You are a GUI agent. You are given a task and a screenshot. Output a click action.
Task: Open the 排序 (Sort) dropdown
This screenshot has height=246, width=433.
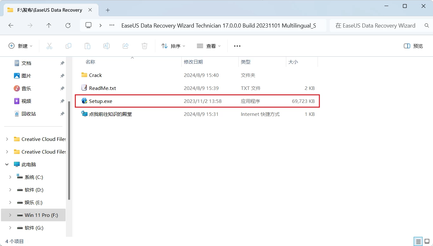(173, 46)
